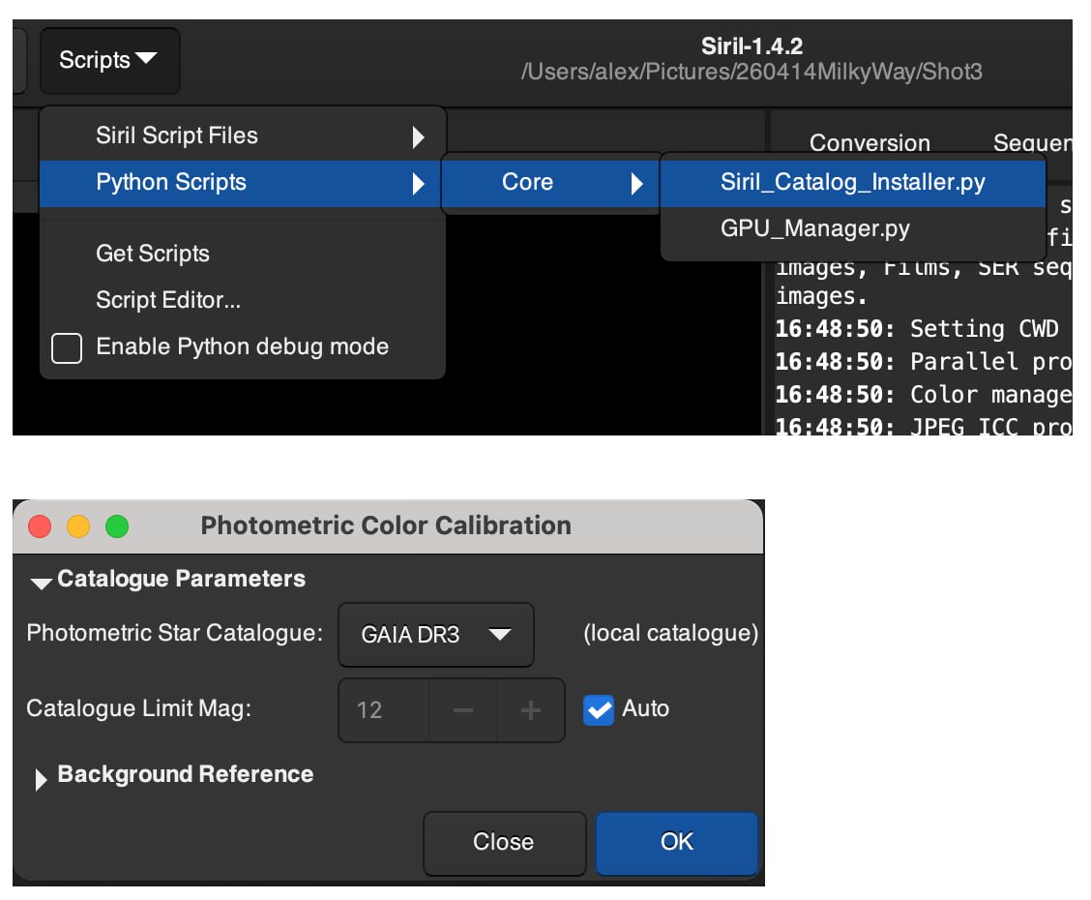Collapse the Catalogue Parameters section
1091x900 pixels.
pyautogui.click(x=41, y=582)
